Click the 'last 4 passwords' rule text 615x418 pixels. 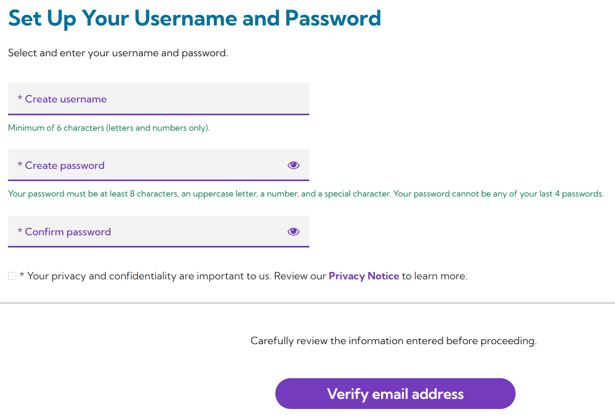click(x=563, y=194)
